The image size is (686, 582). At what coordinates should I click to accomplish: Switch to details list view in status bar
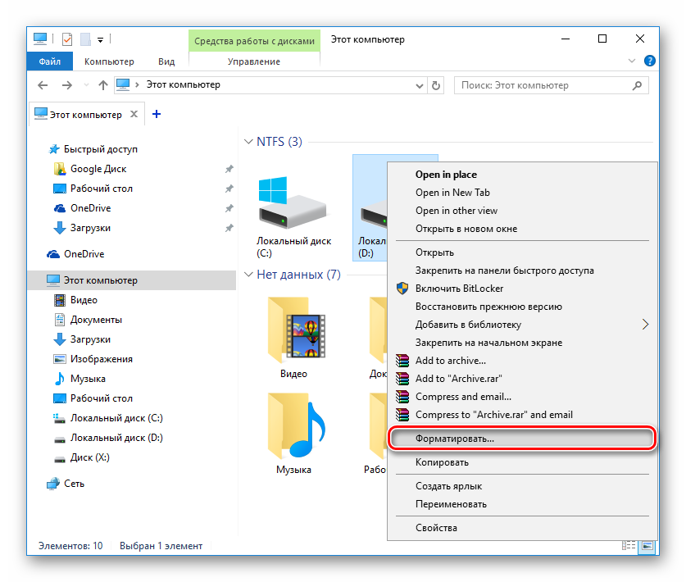tap(630, 545)
